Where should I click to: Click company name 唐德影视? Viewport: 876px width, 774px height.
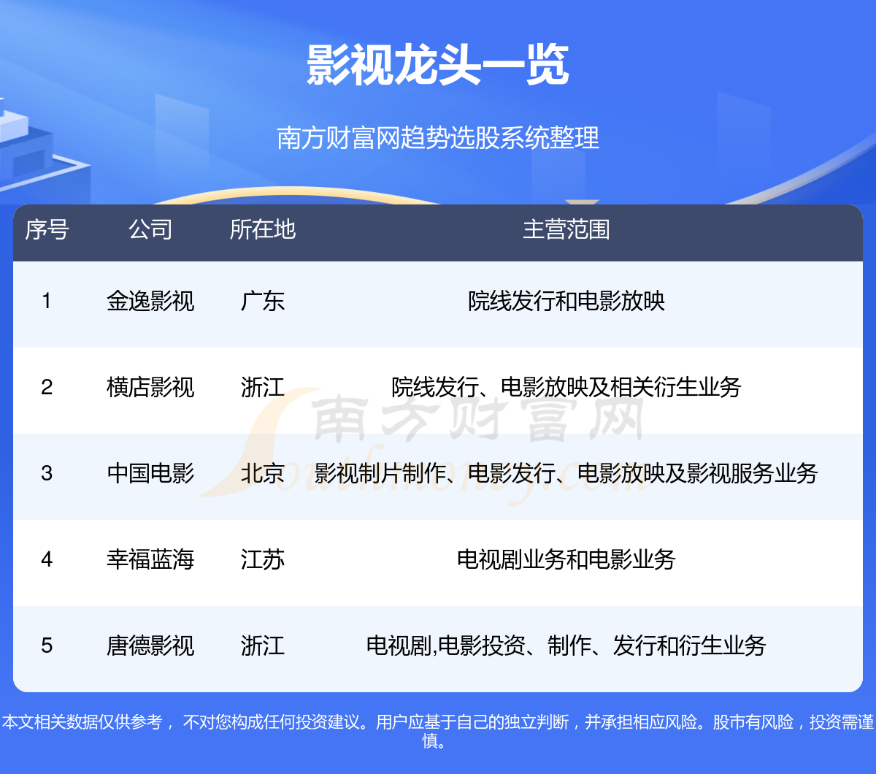150,645
